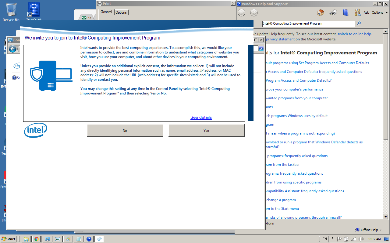Open the Start menu
Screen dimensions: 390x243
pos(9,239)
